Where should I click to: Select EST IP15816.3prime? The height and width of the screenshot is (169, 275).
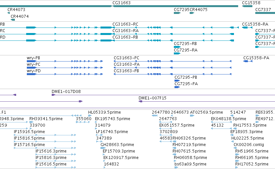tap(51, 158)
